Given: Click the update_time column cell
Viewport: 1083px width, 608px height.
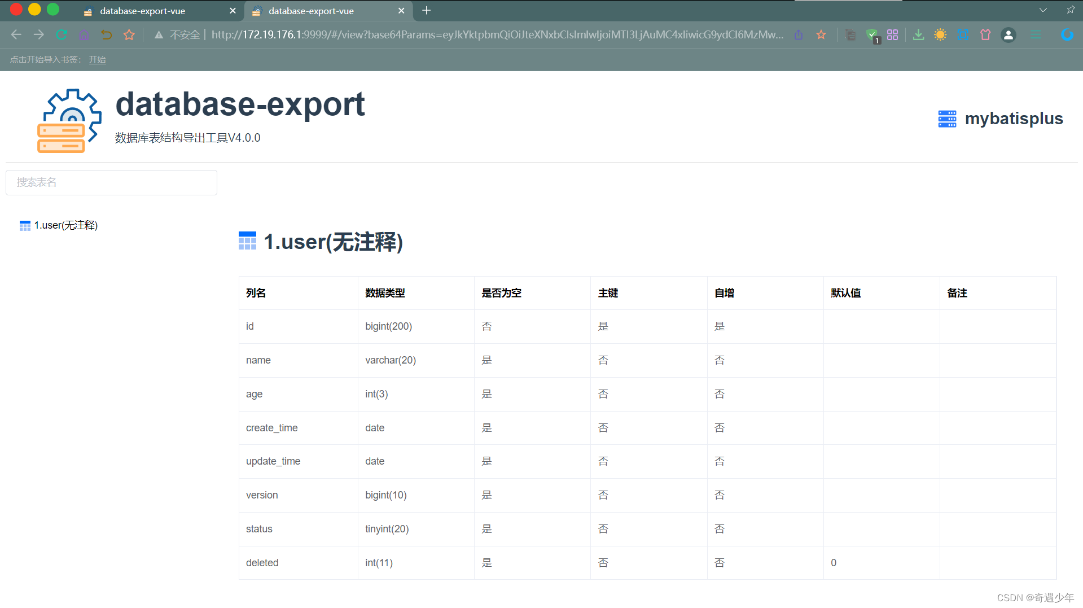Looking at the screenshot, I should (x=299, y=461).
